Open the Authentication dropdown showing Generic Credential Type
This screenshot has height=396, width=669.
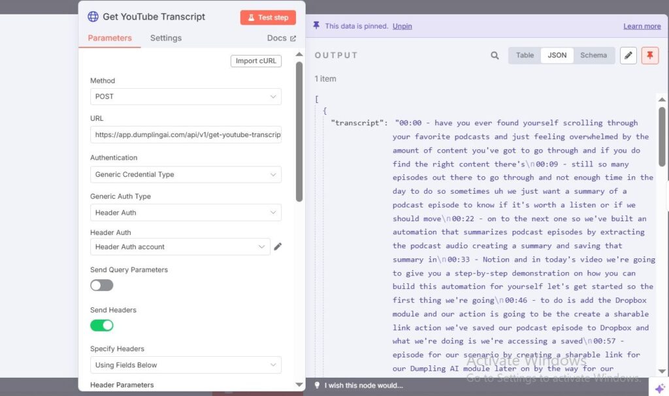pyautogui.click(x=186, y=174)
